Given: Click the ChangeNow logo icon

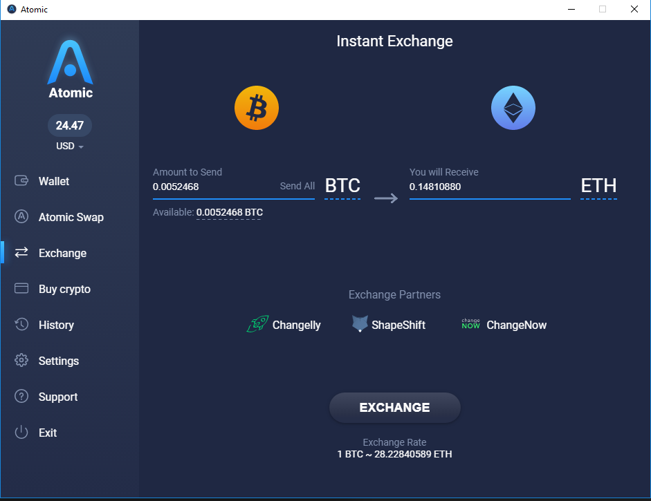Looking at the screenshot, I should tap(471, 324).
